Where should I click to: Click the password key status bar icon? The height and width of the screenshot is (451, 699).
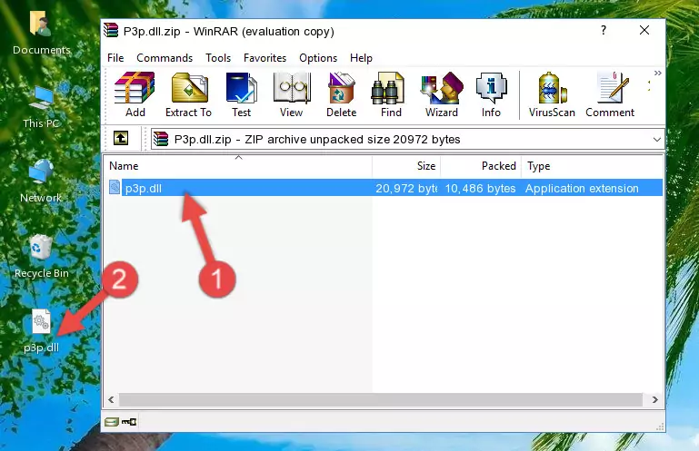click(x=129, y=421)
